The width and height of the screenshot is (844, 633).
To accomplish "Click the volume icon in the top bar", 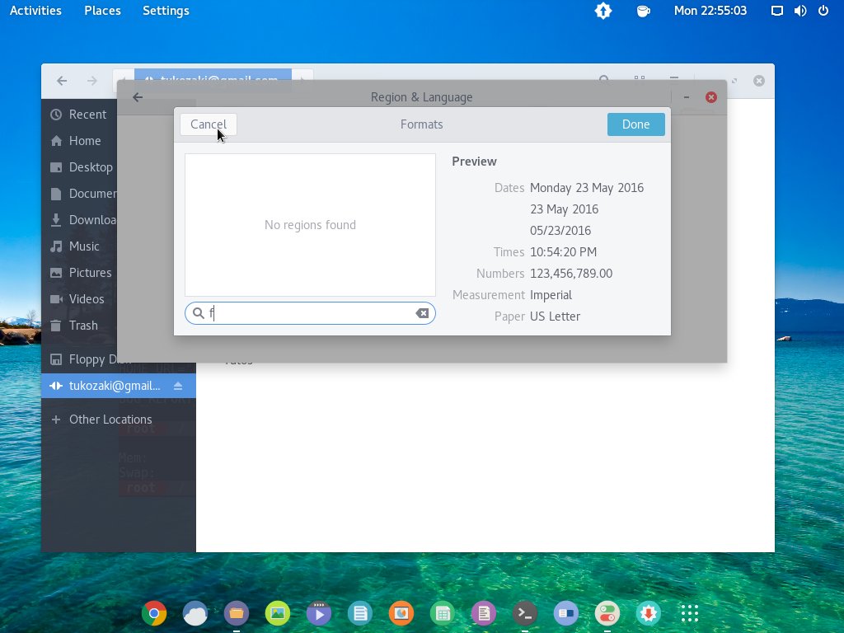I will pyautogui.click(x=799, y=11).
